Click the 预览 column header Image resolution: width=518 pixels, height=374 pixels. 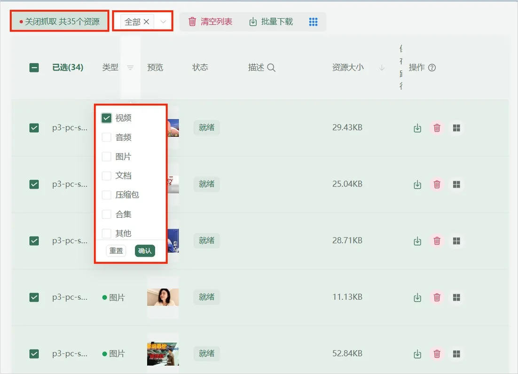click(x=155, y=67)
